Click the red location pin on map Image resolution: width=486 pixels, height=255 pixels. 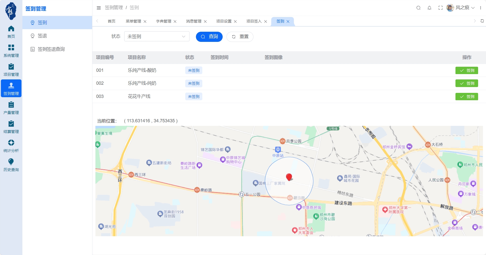[x=289, y=177]
